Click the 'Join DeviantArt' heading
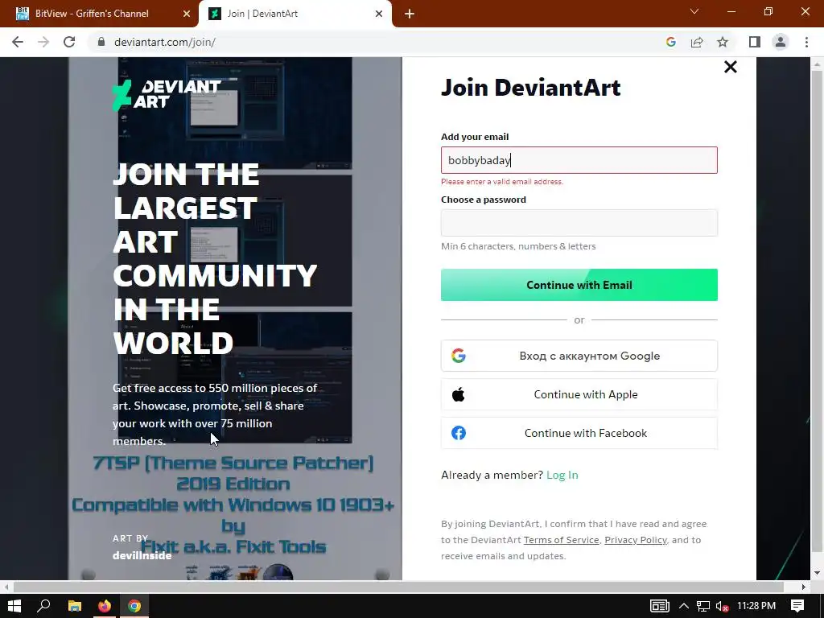The image size is (824, 618). click(531, 87)
